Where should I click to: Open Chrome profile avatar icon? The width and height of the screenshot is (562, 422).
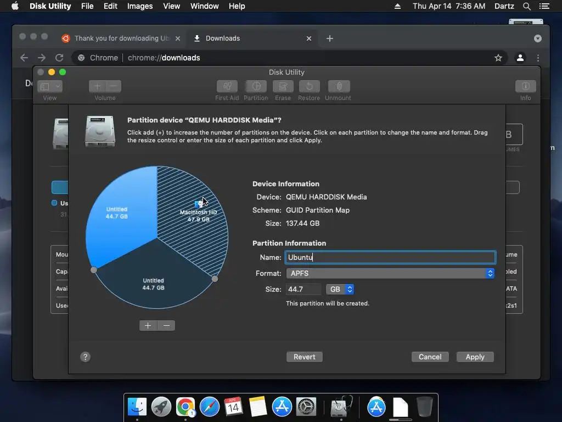(x=520, y=58)
